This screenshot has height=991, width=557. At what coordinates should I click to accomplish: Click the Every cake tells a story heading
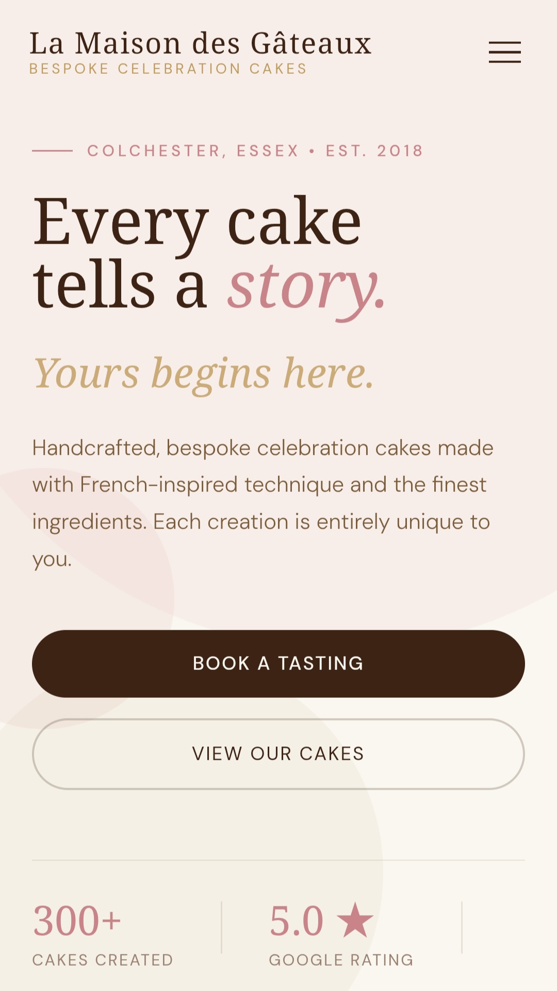(209, 254)
